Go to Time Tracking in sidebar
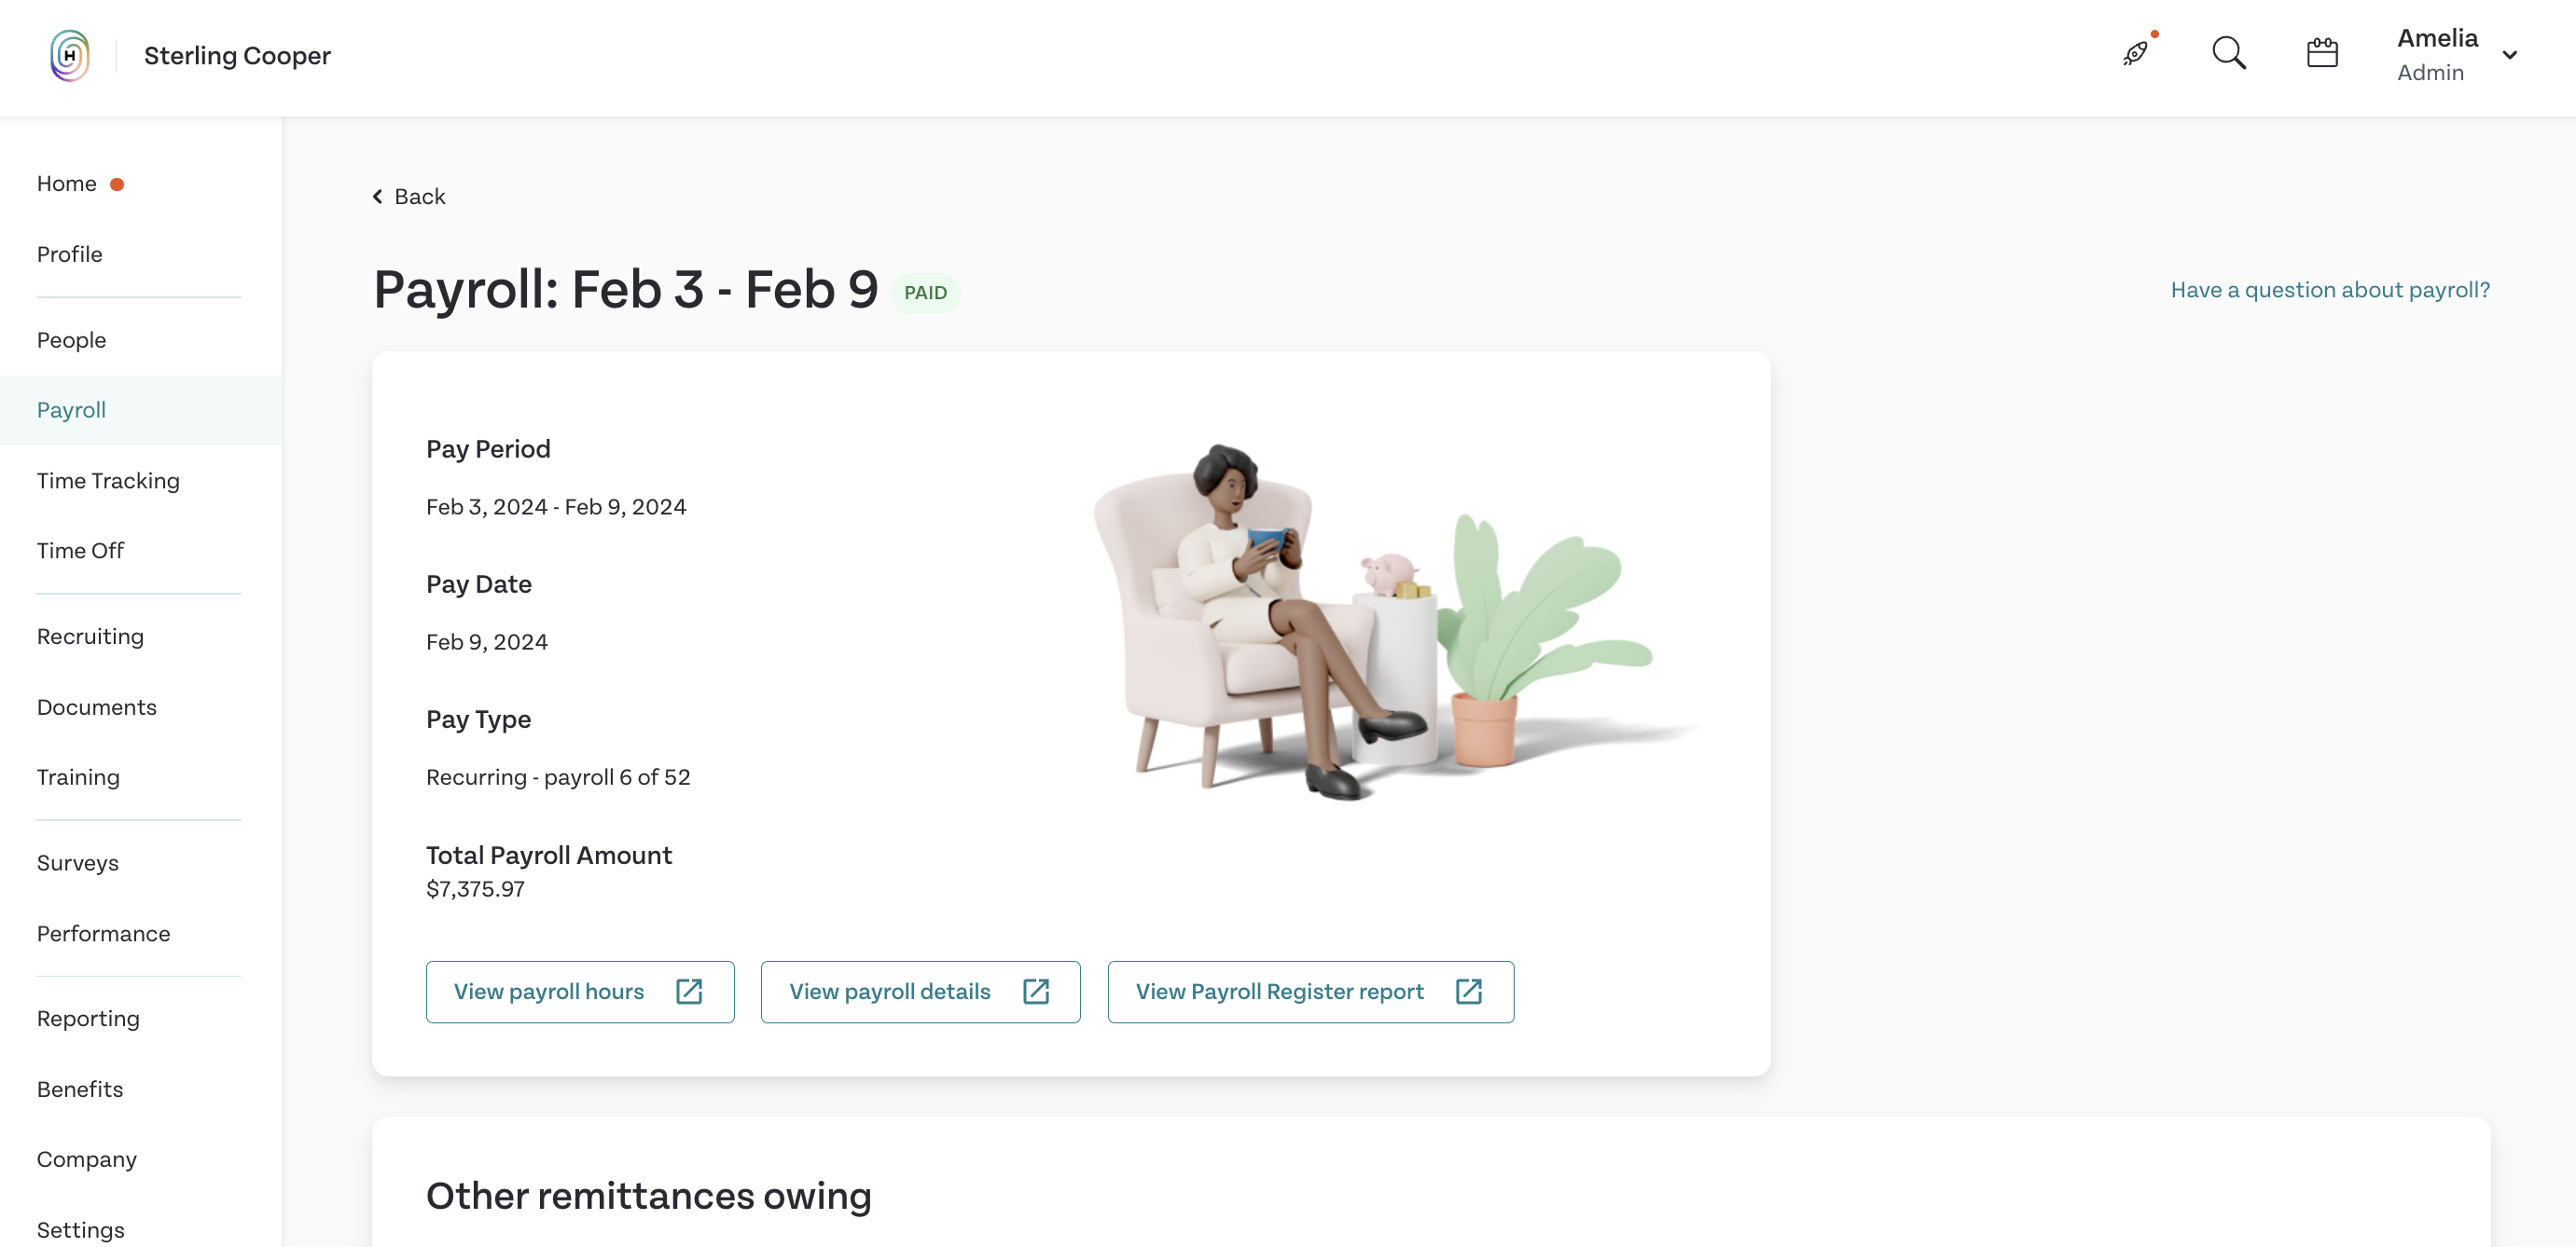2576x1247 pixels. pos(108,481)
